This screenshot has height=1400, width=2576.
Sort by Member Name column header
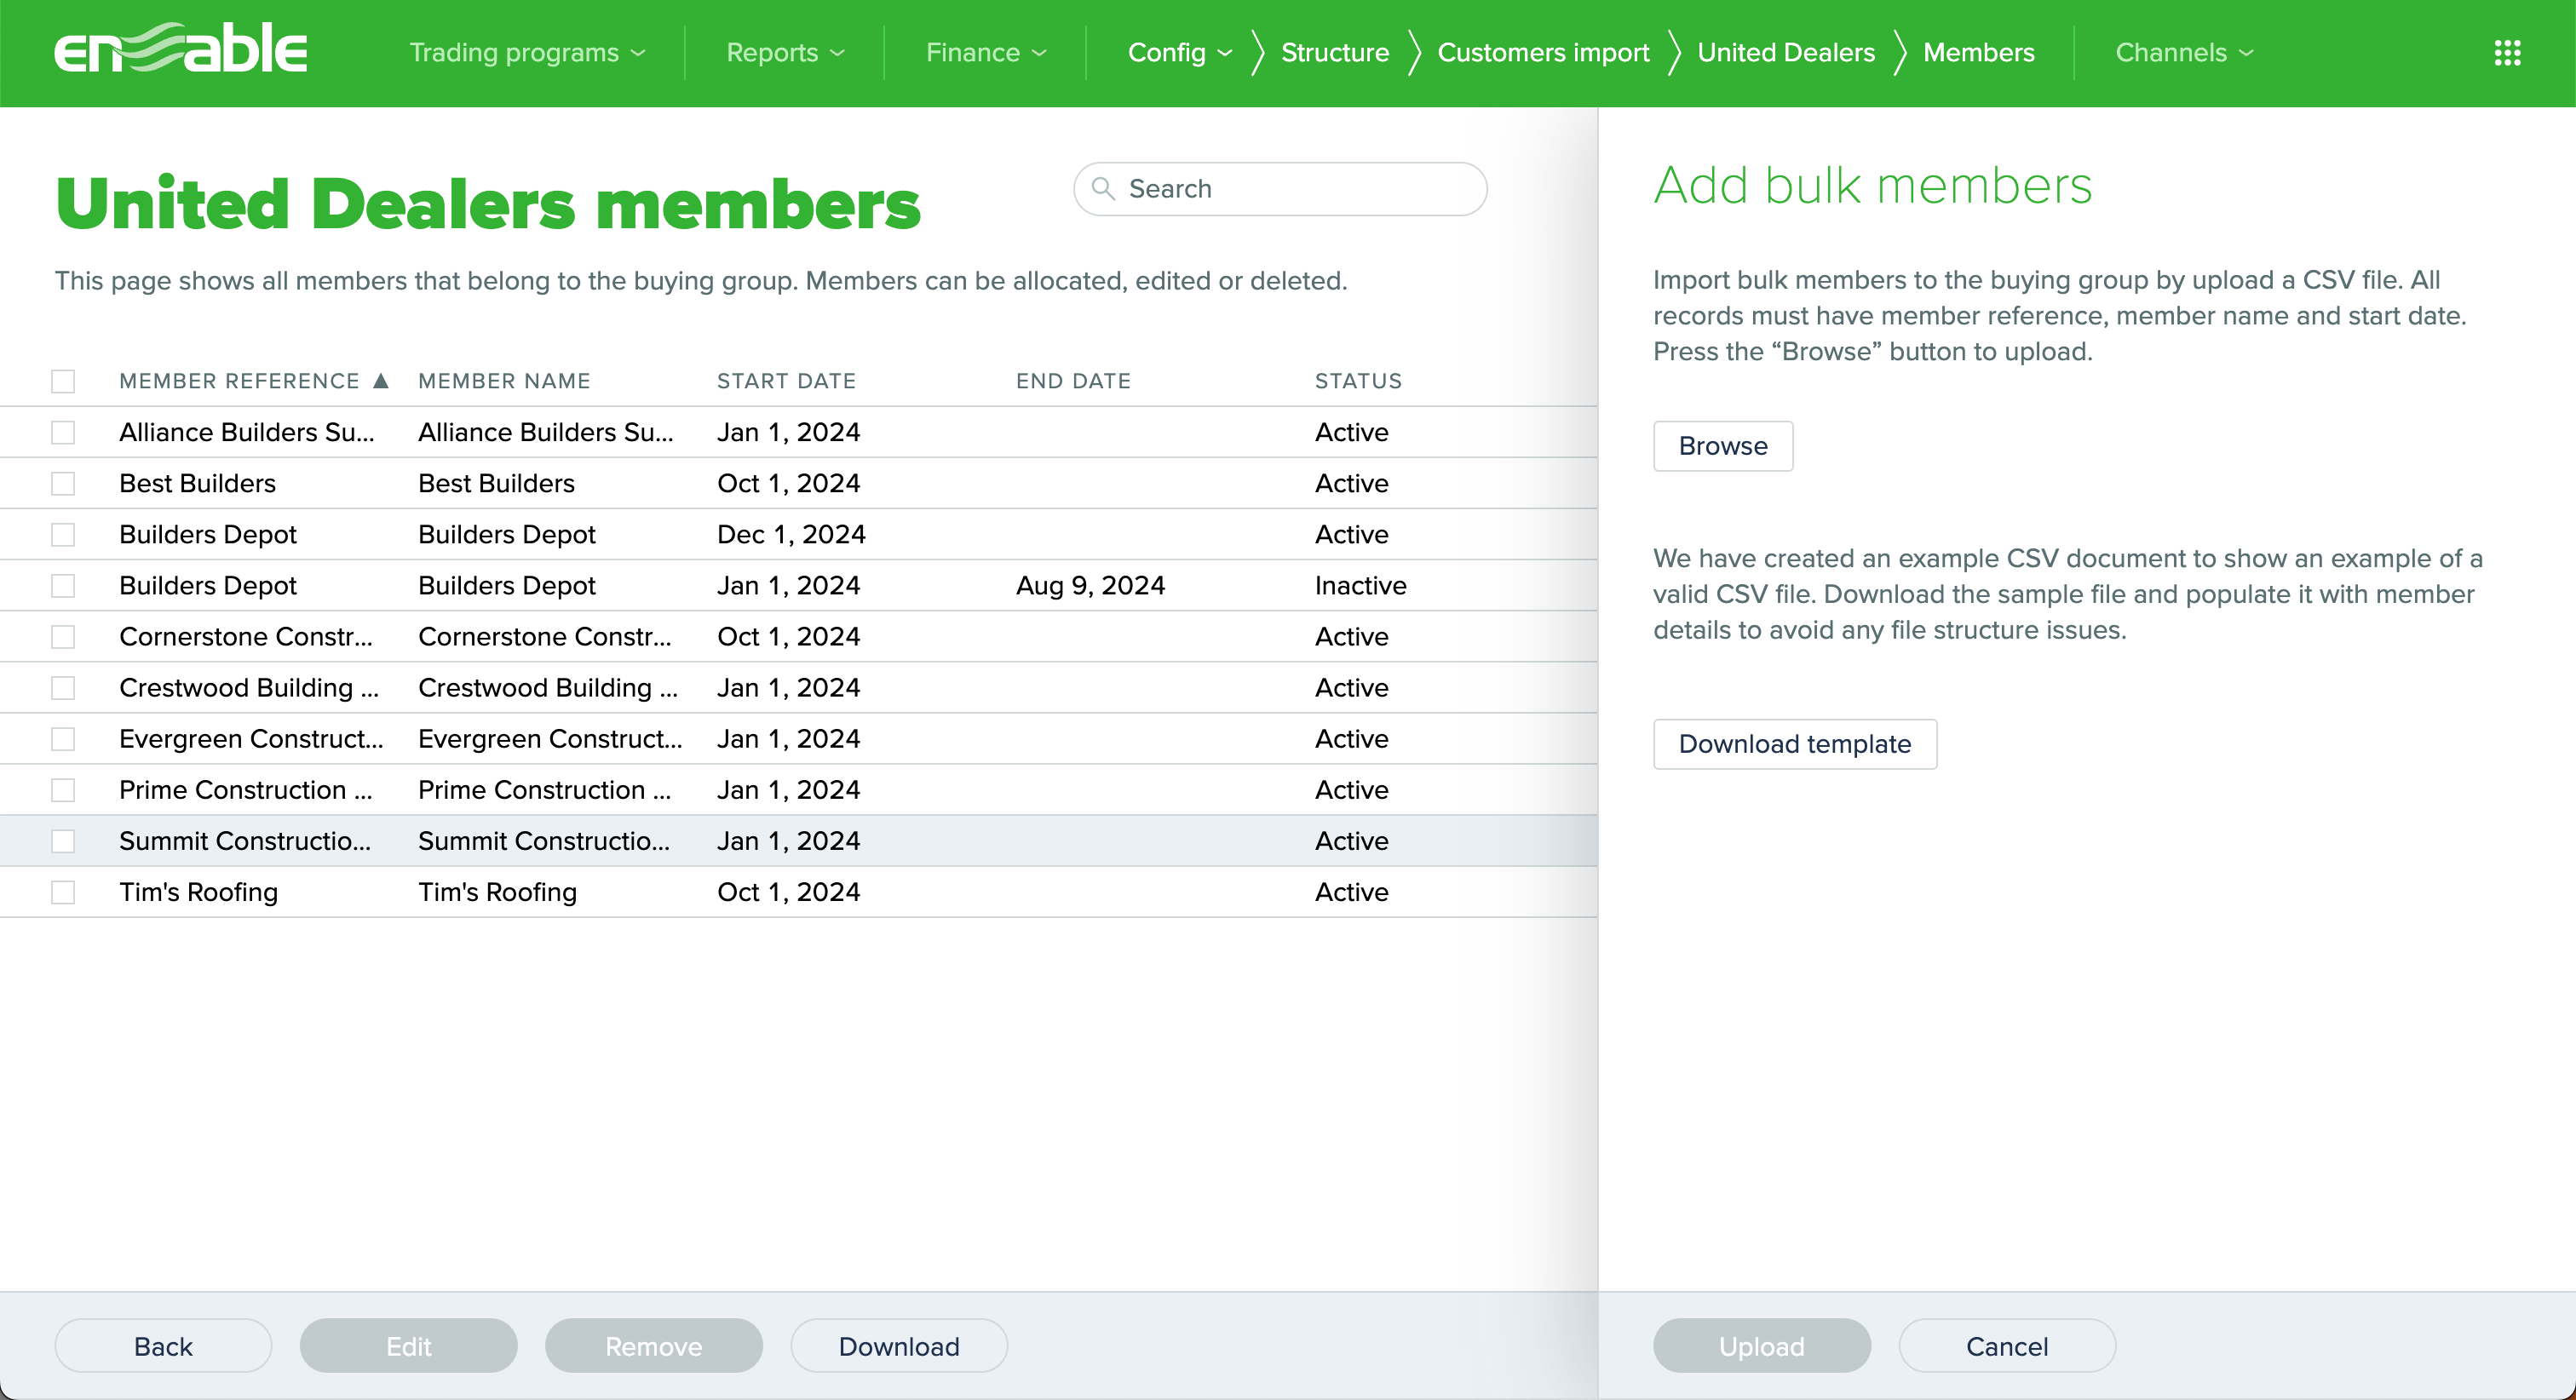pyautogui.click(x=504, y=381)
